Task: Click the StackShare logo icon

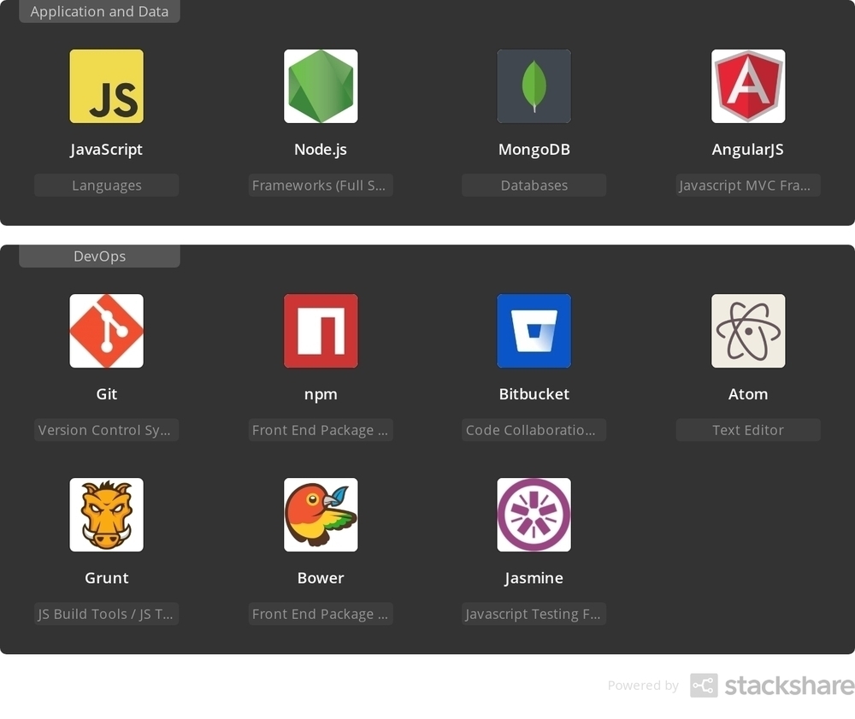Action: tap(704, 685)
